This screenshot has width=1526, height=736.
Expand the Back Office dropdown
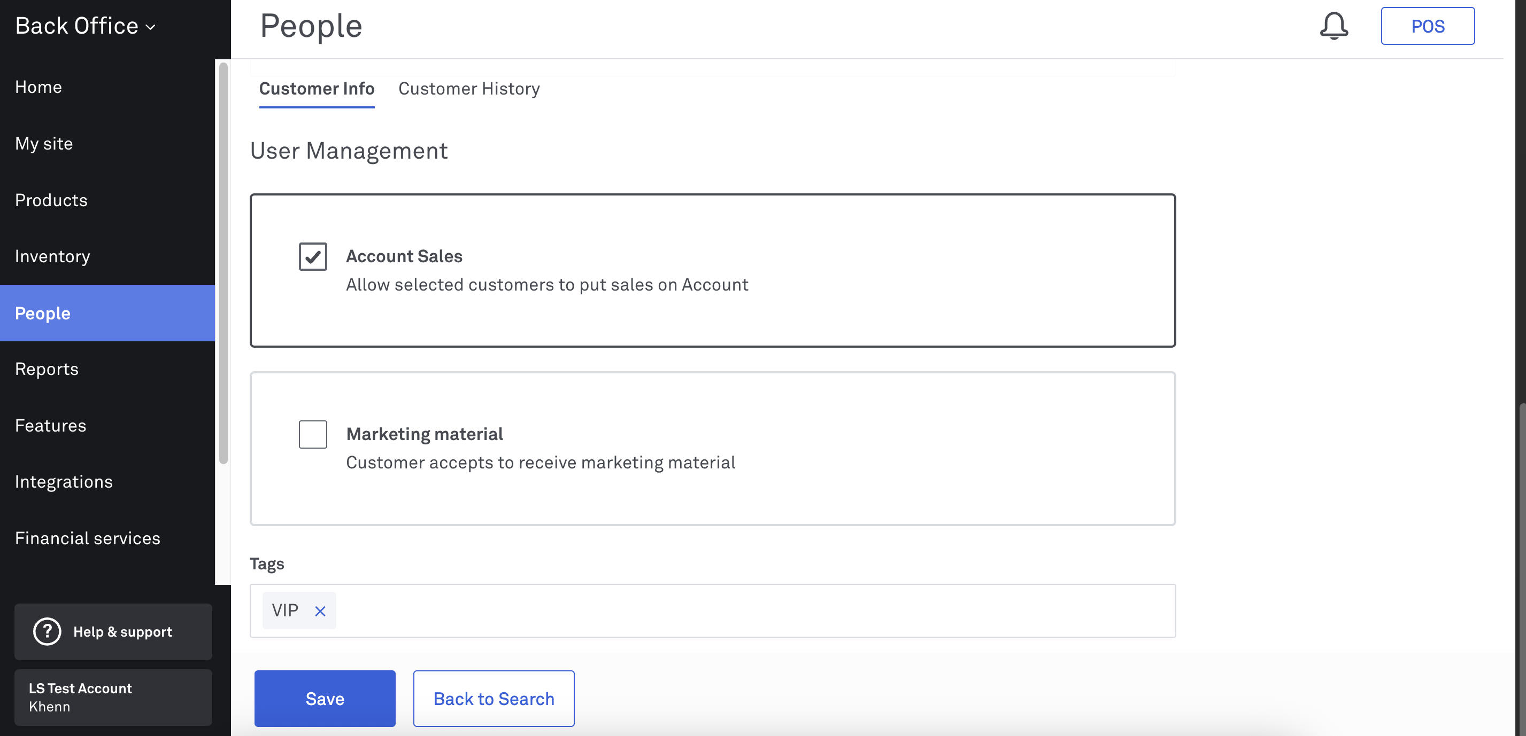click(x=86, y=26)
